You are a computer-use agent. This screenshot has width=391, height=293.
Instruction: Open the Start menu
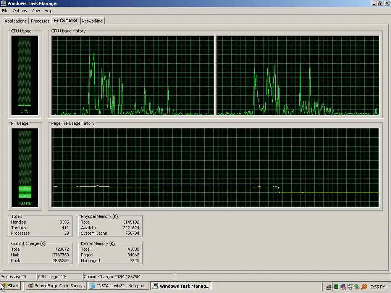coord(10,286)
